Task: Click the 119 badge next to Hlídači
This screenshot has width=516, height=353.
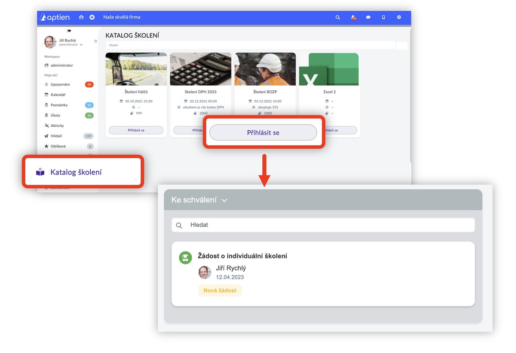Action: (89, 136)
